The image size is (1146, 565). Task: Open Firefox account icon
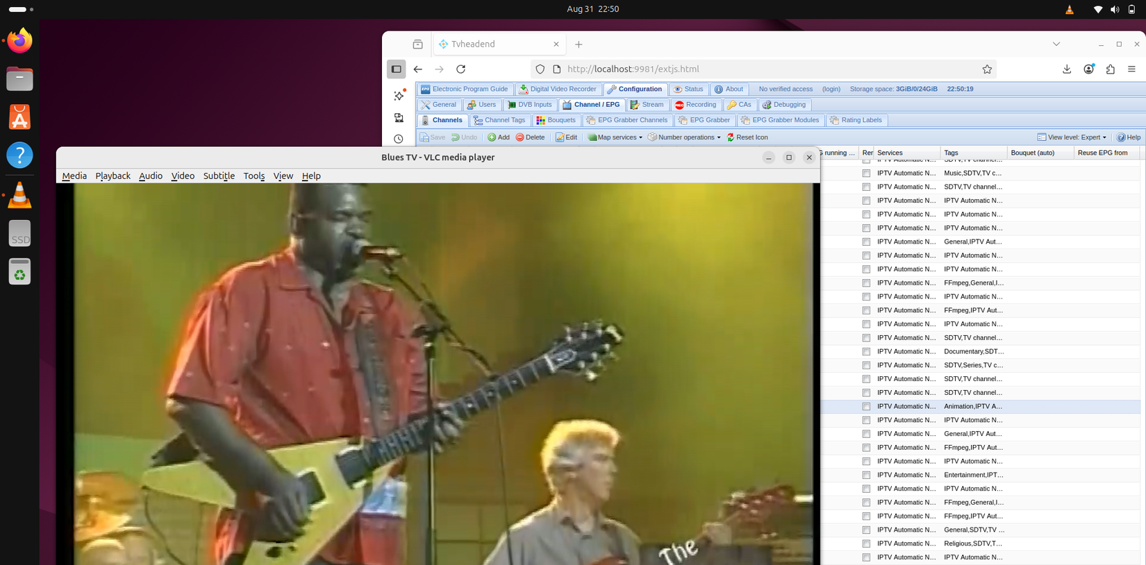(1088, 69)
